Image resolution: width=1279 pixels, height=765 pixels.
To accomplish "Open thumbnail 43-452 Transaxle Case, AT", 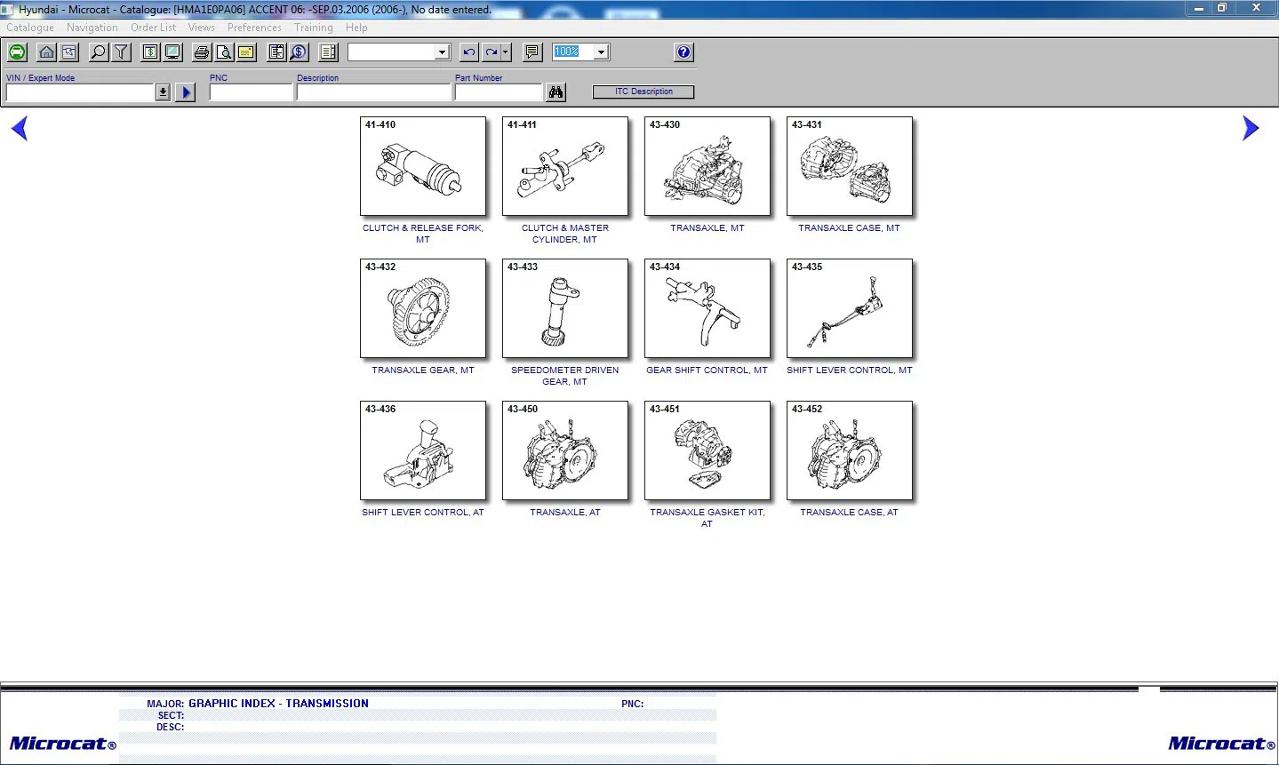I will (850, 450).
